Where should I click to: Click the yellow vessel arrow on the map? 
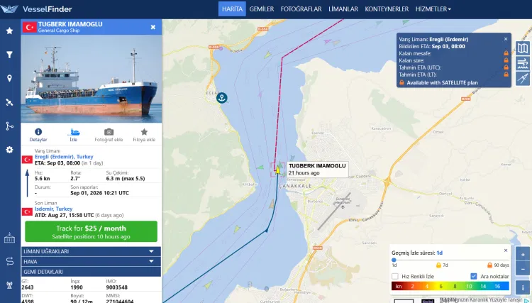[x=277, y=170]
